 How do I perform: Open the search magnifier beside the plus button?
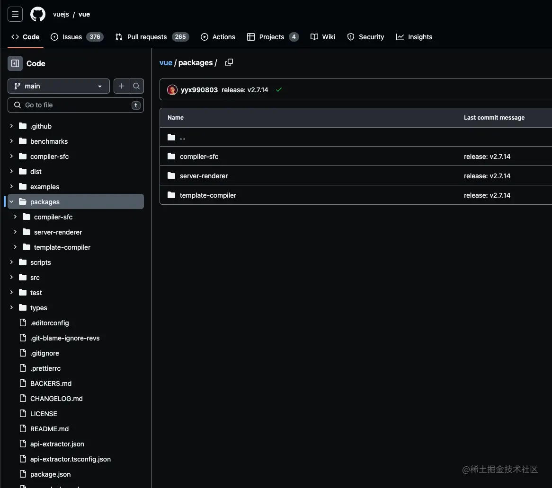136,86
